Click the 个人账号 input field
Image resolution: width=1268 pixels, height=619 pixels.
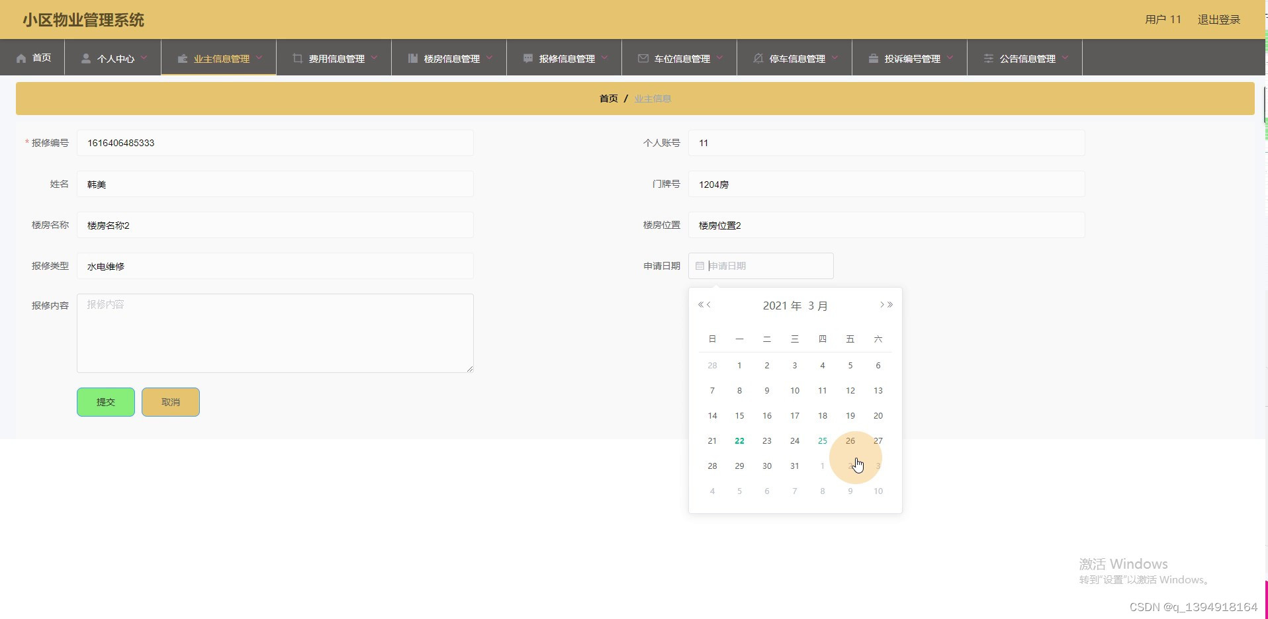click(x=887, y=143)
